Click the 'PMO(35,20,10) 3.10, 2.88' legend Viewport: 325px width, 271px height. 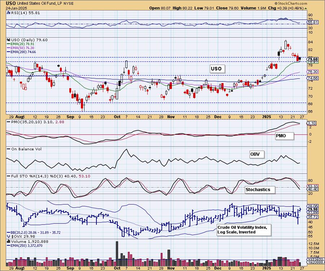click(x=36, y=122)
